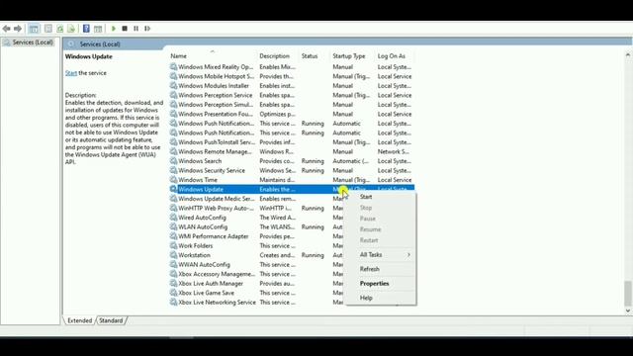Switch to the Standard tab

click(111, 320)
